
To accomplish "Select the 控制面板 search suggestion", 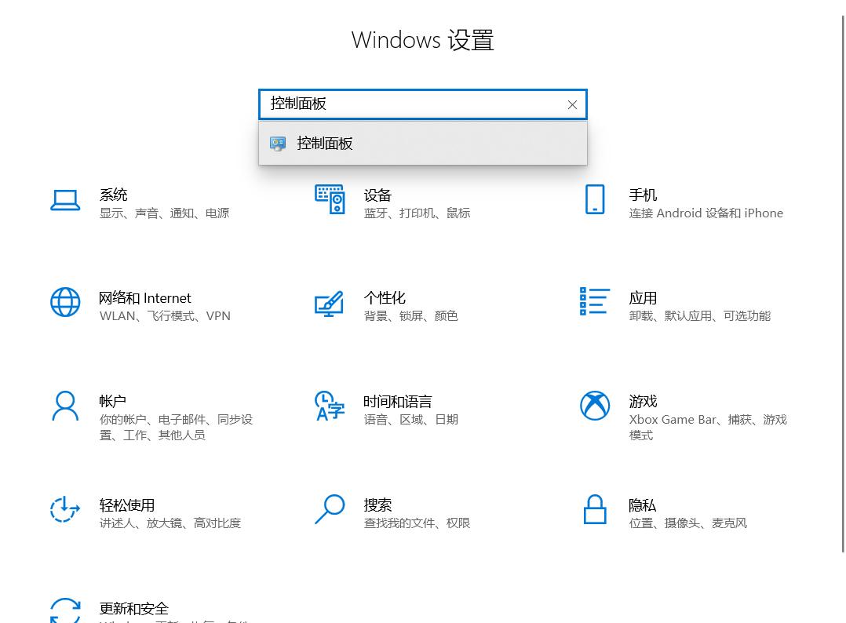I will 423,143.
